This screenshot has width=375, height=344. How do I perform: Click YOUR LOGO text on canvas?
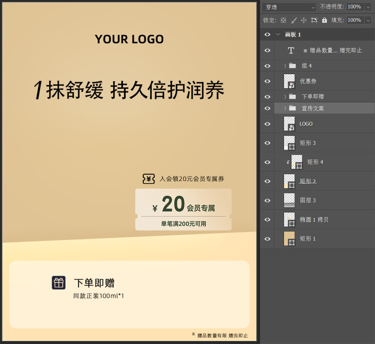click(x=129, y=39)
